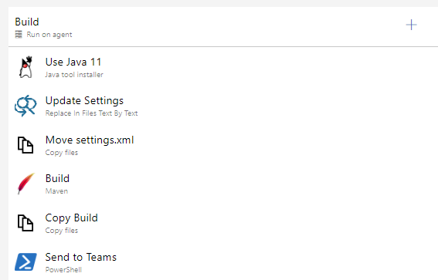Click the Replace In Files arrows icon
This screenshot has height=280, width=438.
[x=25, y=106]
